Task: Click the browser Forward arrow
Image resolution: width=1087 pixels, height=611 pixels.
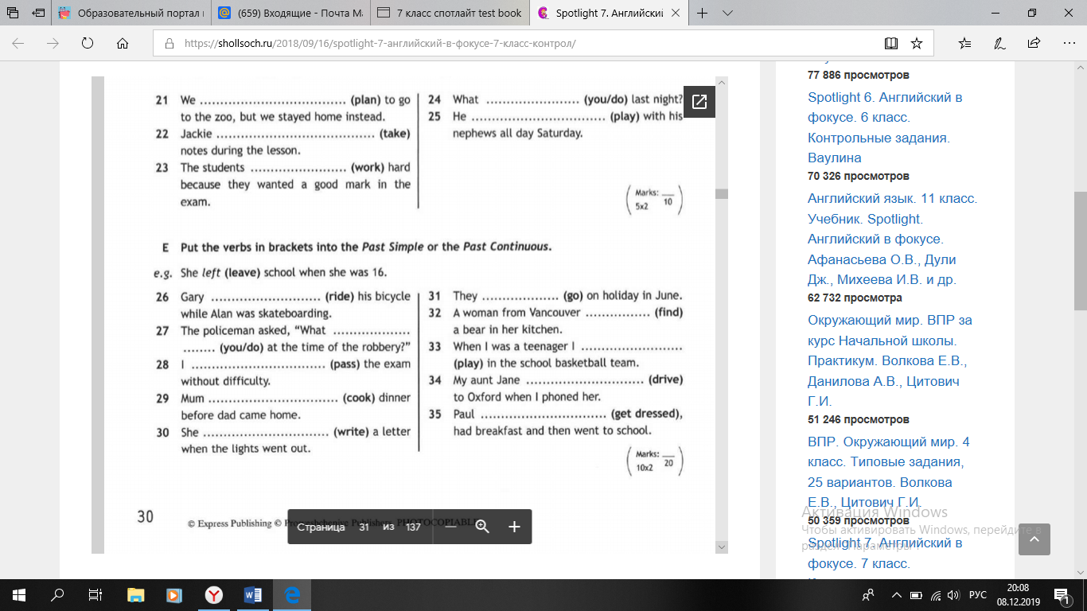Action: click(x=53, y=43)
